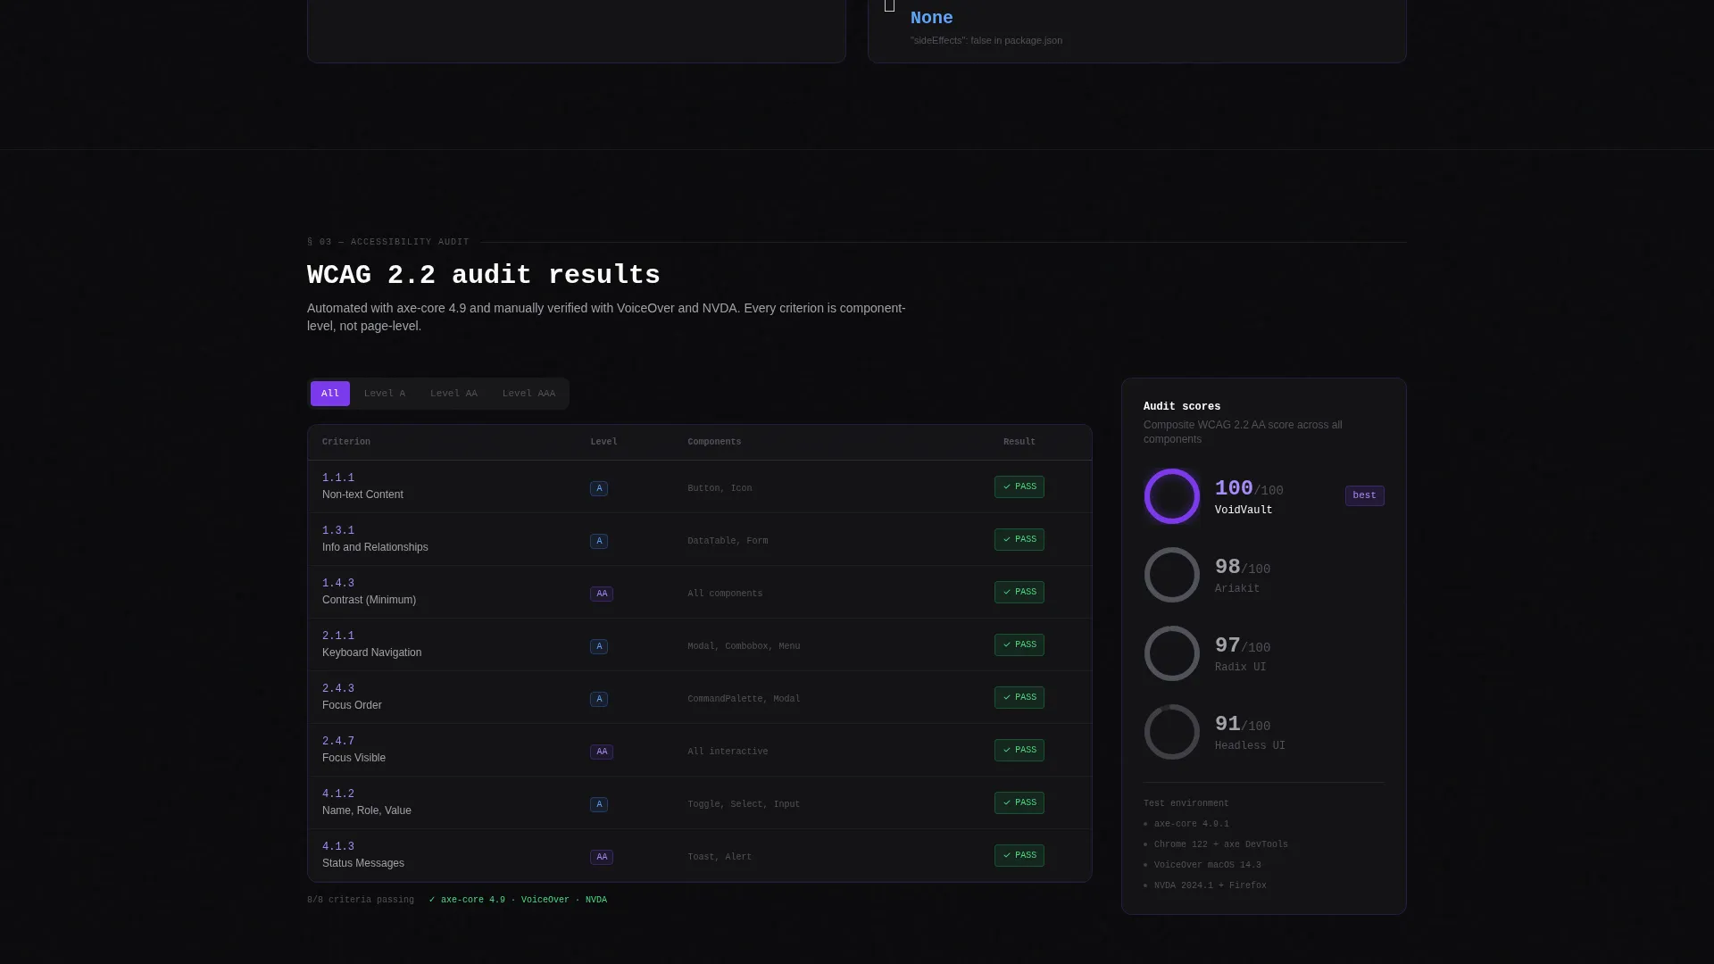Click the 'VoiceOver macOS 14.3' entry
Image resolution: width=1714 pixels, height=964 pixels.
[1208, 866]
